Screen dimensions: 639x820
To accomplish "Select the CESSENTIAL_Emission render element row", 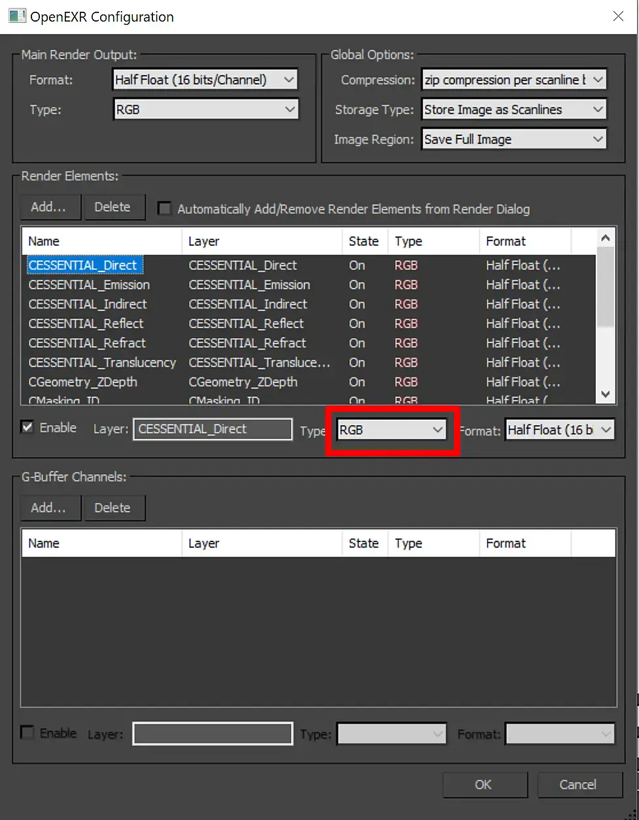I will pyautogui.click(x=309, y=284).
